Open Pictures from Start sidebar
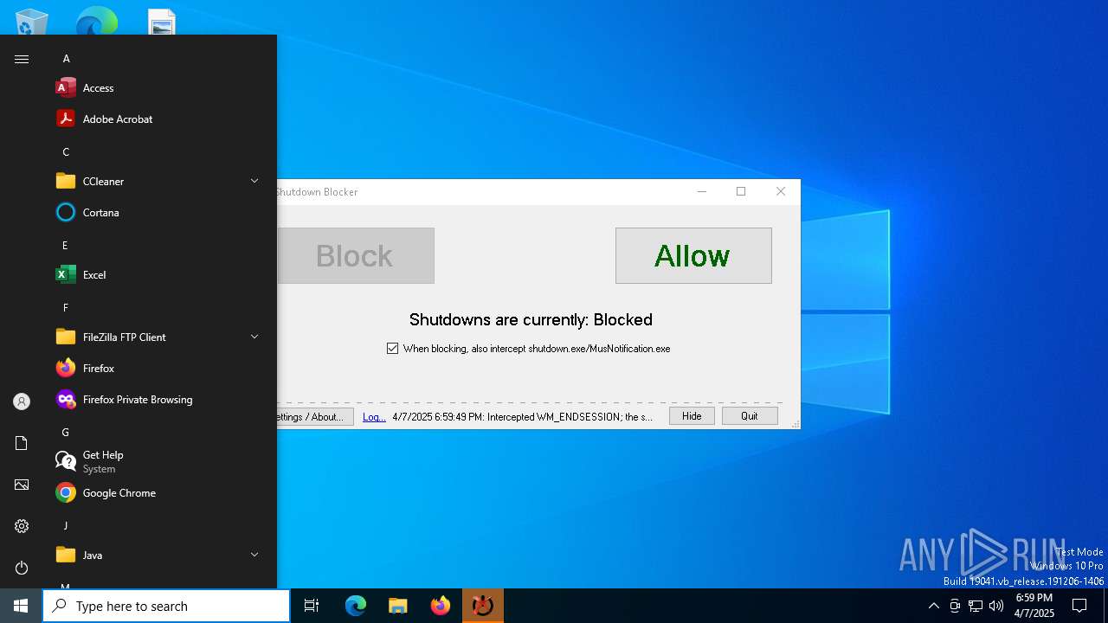1108x623 pixels. point(22,485)
